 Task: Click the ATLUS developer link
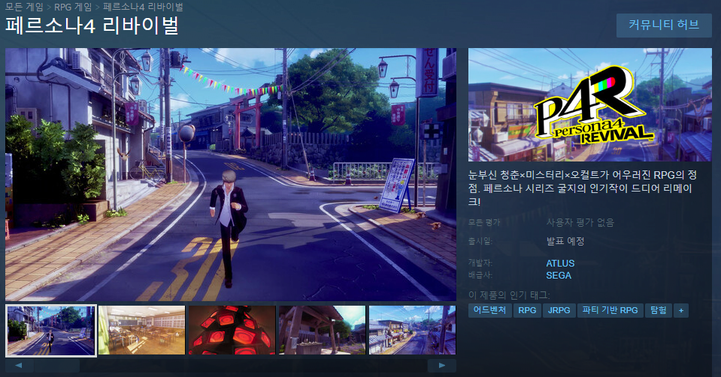coord(560,264)
